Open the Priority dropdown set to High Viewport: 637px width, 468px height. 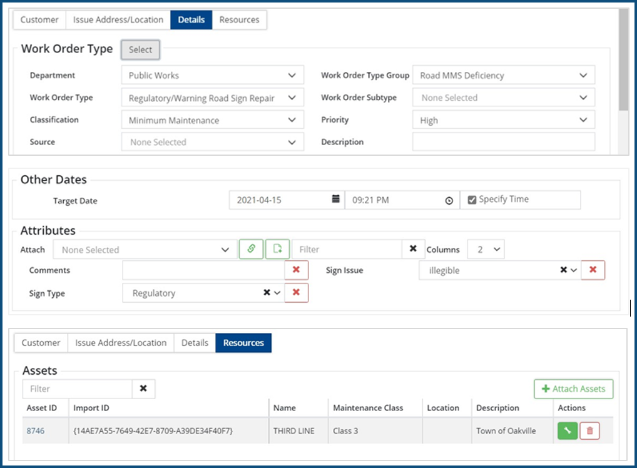click(503, 120)
